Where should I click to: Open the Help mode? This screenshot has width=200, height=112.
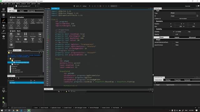click(x=3, y=37)
